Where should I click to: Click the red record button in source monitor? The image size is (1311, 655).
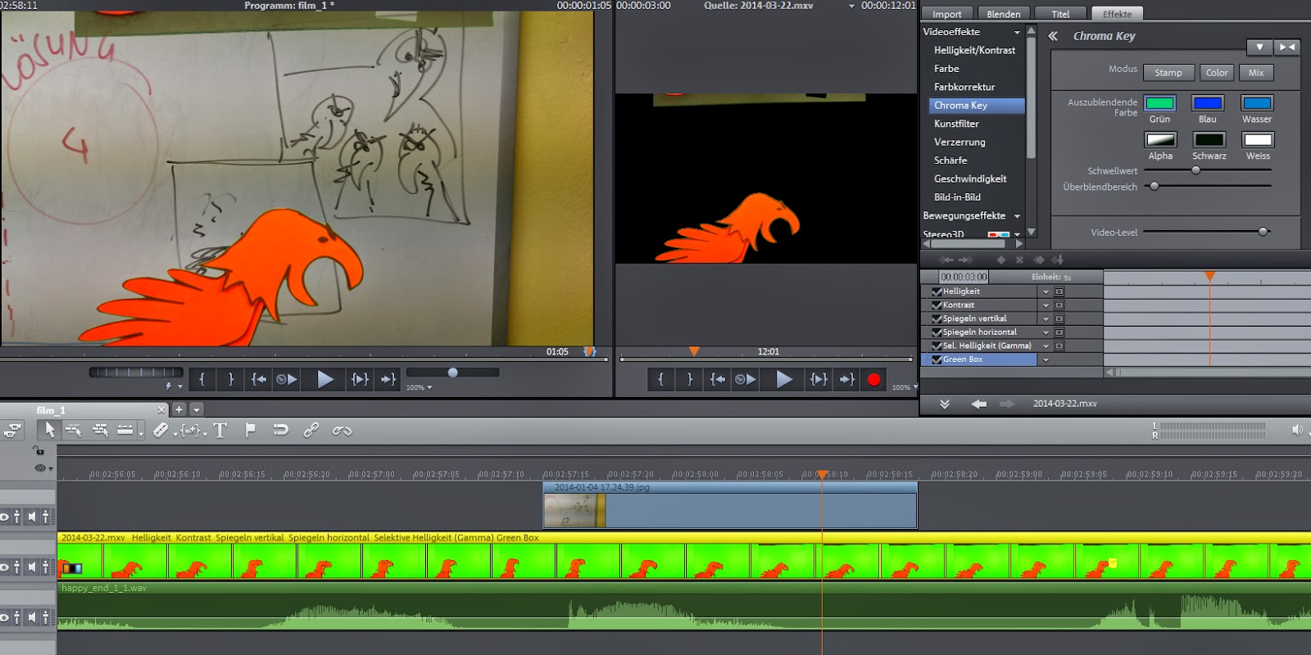(x=874, y=379)
